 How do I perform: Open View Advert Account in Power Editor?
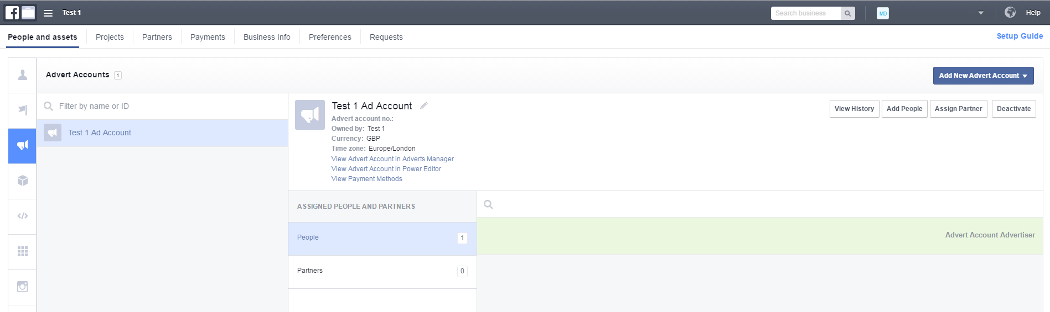[386, 169]
